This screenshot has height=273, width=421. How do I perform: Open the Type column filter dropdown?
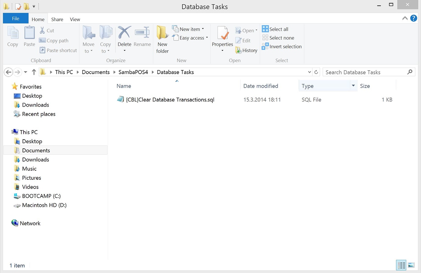353,86
